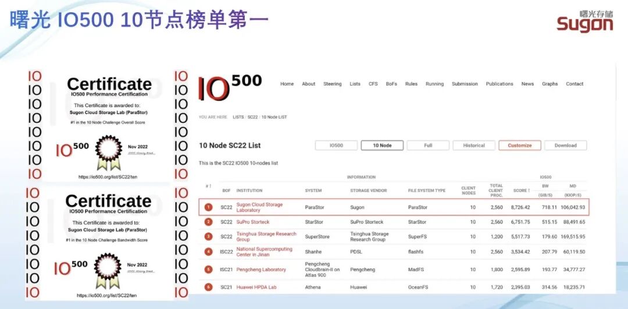Click the Sugon logo in the slide corner

point(585,21)
